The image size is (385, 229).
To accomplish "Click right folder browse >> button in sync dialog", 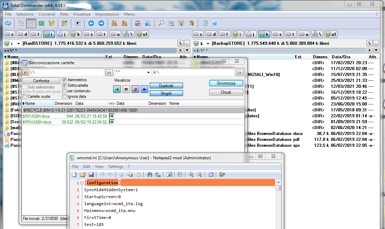I will coord(239,73).
